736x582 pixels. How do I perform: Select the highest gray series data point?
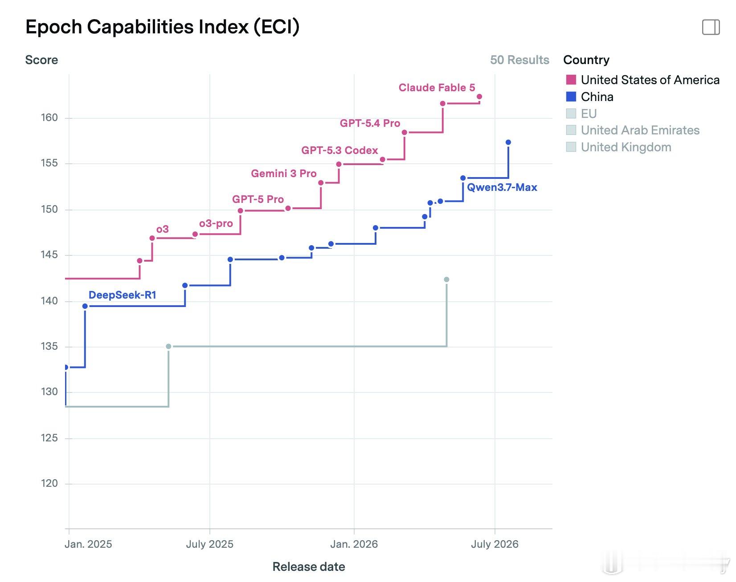click(x=447, y=279)
